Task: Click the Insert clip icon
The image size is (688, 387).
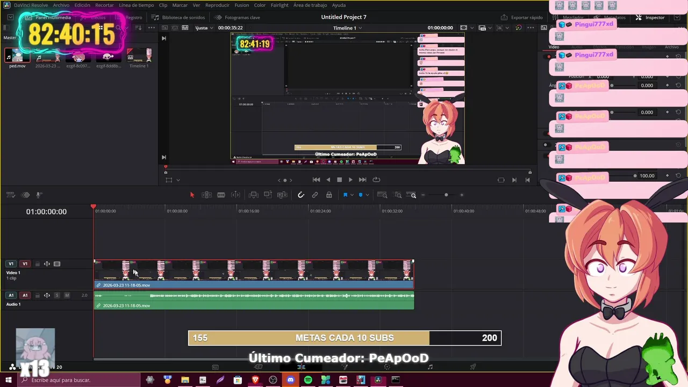Action: point(254,195)
